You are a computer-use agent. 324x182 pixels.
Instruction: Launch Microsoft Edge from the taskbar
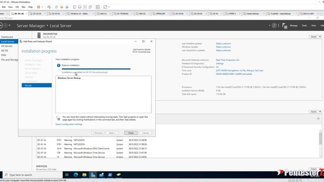[76, 175]
